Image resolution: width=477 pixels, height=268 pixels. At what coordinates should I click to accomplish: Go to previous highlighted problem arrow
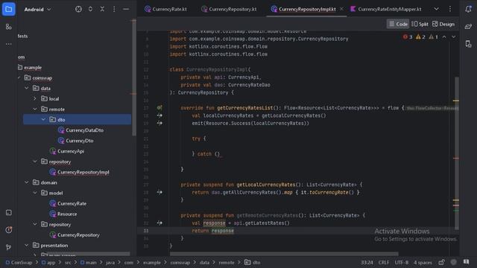click(444, 36)
